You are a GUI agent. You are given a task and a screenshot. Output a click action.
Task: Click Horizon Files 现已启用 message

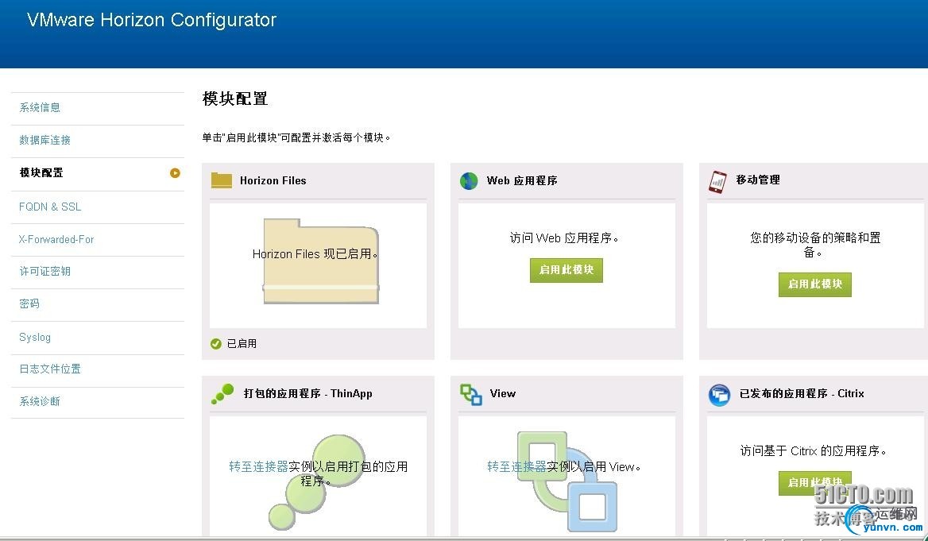pyautogui.click(x=315, y=254)
